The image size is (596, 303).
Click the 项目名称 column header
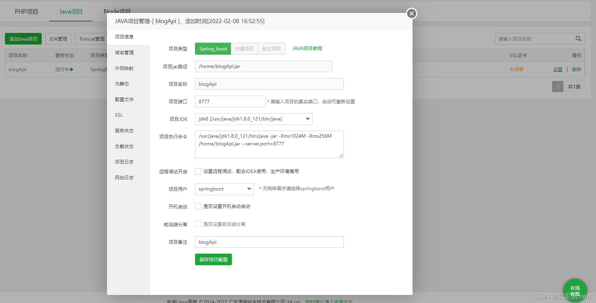click(18, 55)
